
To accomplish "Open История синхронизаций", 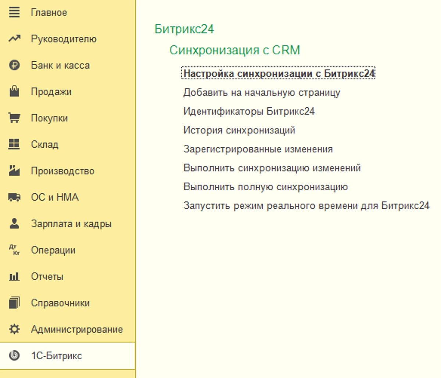I will (239, 130).
